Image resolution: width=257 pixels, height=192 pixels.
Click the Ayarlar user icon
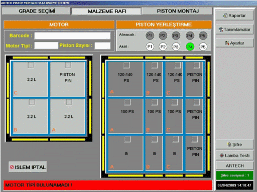[x=227, y=43]
